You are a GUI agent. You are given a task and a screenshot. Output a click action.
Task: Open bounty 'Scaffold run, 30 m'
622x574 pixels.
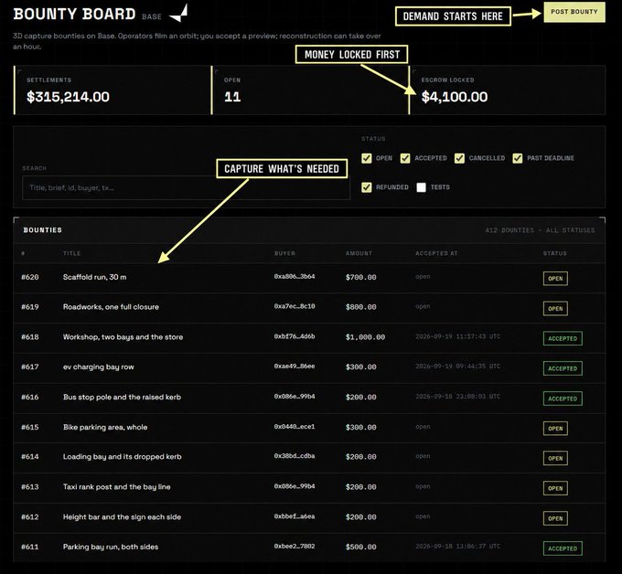pyautogui.click(x=94, y=277)
